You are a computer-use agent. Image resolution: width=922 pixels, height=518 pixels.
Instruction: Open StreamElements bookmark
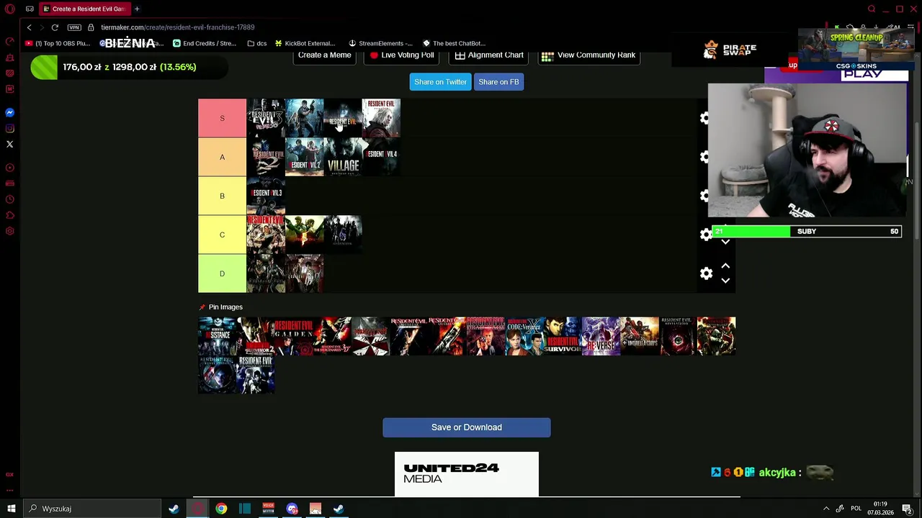point(380,43)
